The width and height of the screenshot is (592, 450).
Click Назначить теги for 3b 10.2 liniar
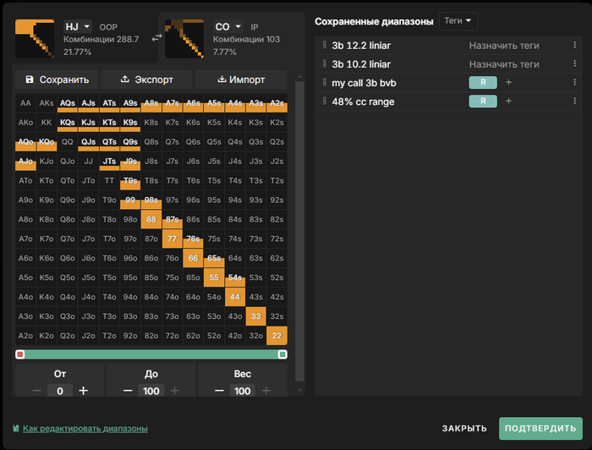point(504,64)
